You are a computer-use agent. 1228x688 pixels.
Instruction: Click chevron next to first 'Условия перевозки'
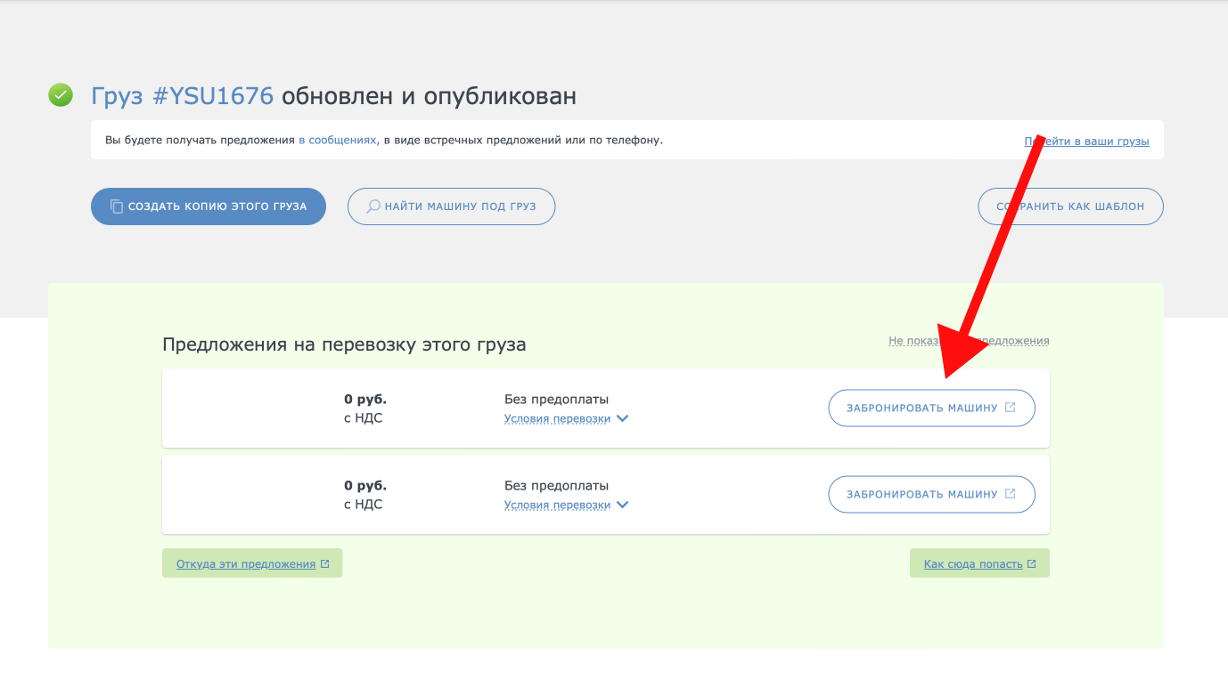pos(622,419)
